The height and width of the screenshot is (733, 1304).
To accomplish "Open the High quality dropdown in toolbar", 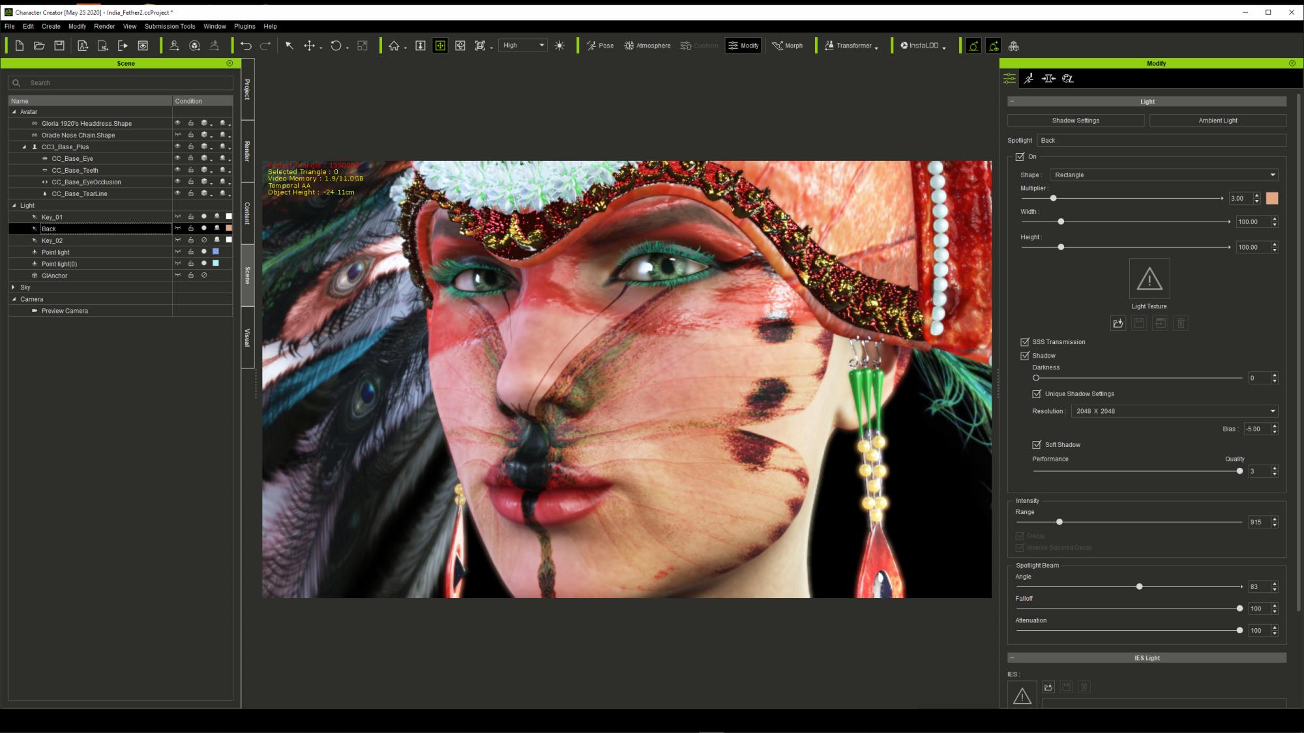I will click(x=523, y=46).
